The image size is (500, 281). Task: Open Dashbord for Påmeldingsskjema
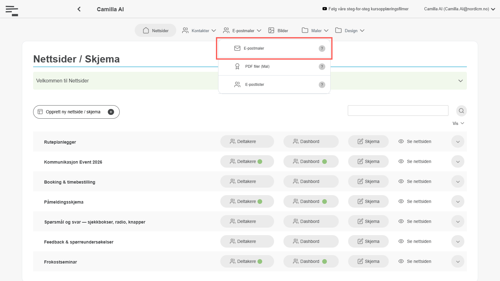(x=311, y=201)
